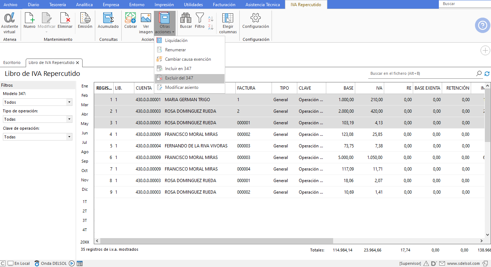Open the Filtro funnel tool
491x267 pixels.
(x=200, y=21)
